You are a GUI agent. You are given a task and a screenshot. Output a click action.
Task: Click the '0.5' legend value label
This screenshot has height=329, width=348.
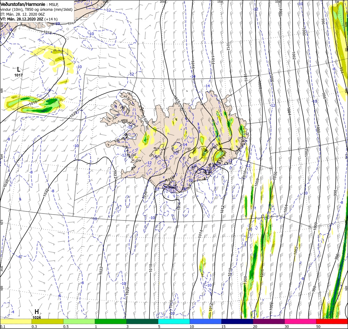tap(66, 326)
